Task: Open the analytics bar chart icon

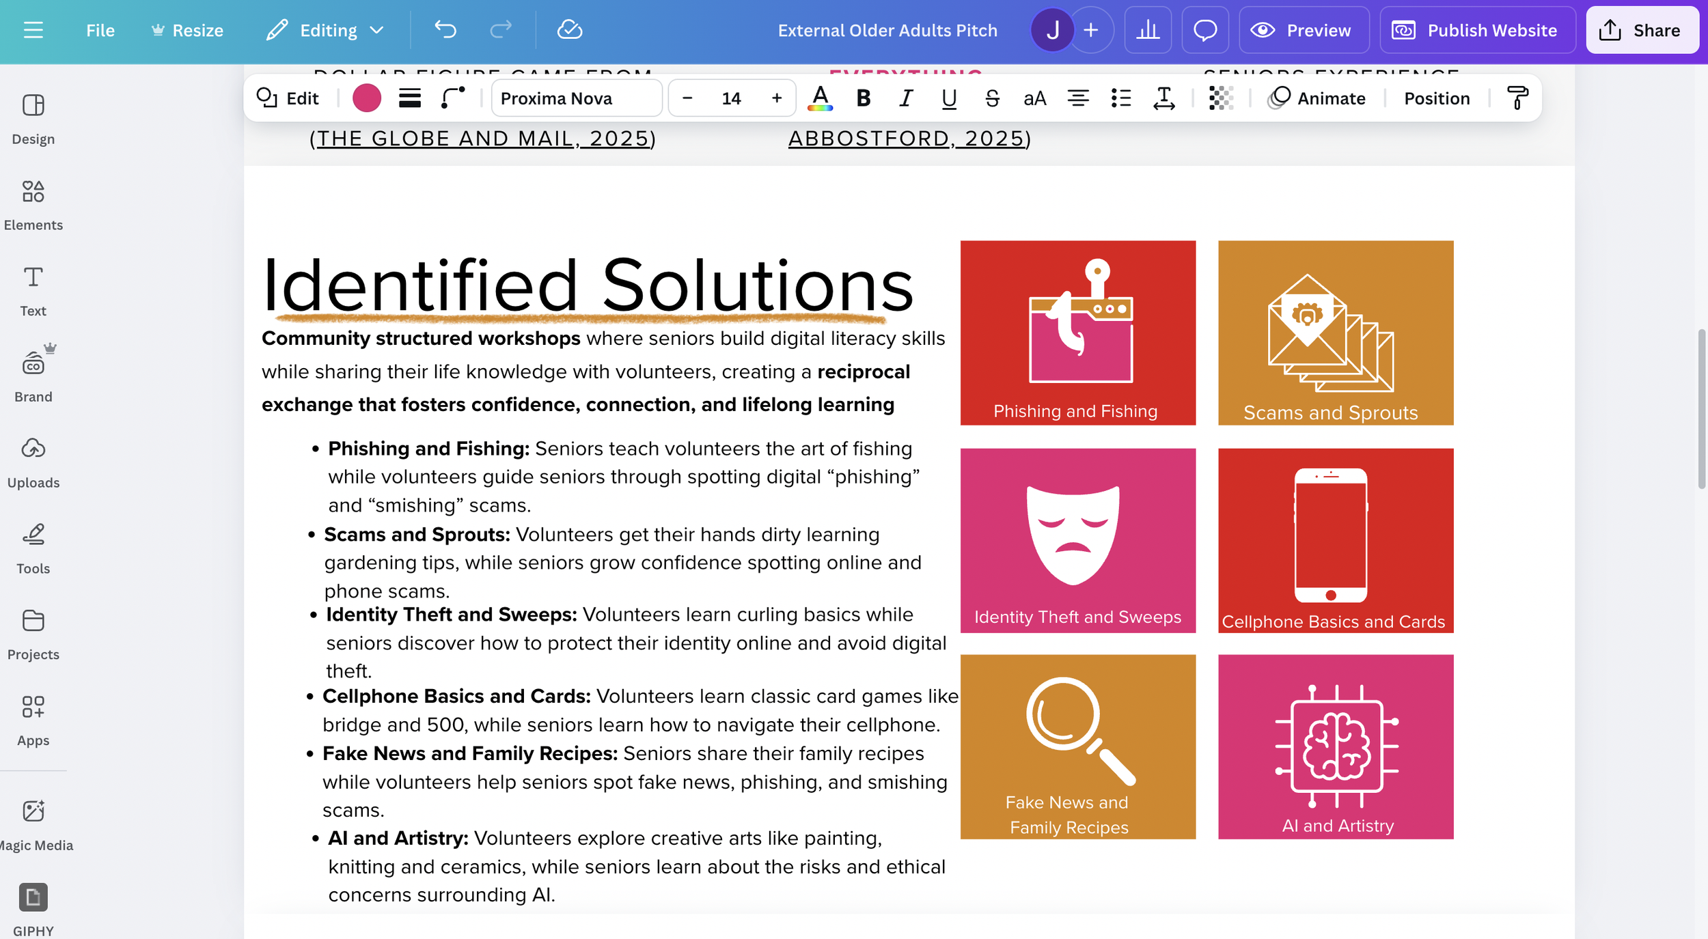Action: (x=1148, y=30)
